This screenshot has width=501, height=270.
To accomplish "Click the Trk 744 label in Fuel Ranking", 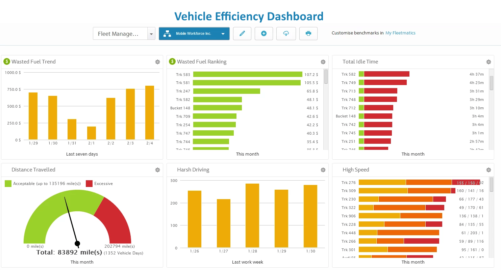I will tap(183, 142).
